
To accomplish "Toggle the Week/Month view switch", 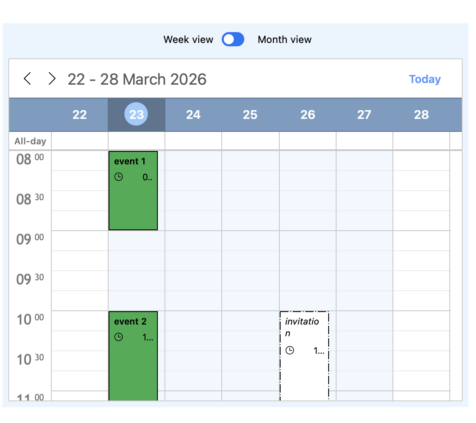I will 233,40.
